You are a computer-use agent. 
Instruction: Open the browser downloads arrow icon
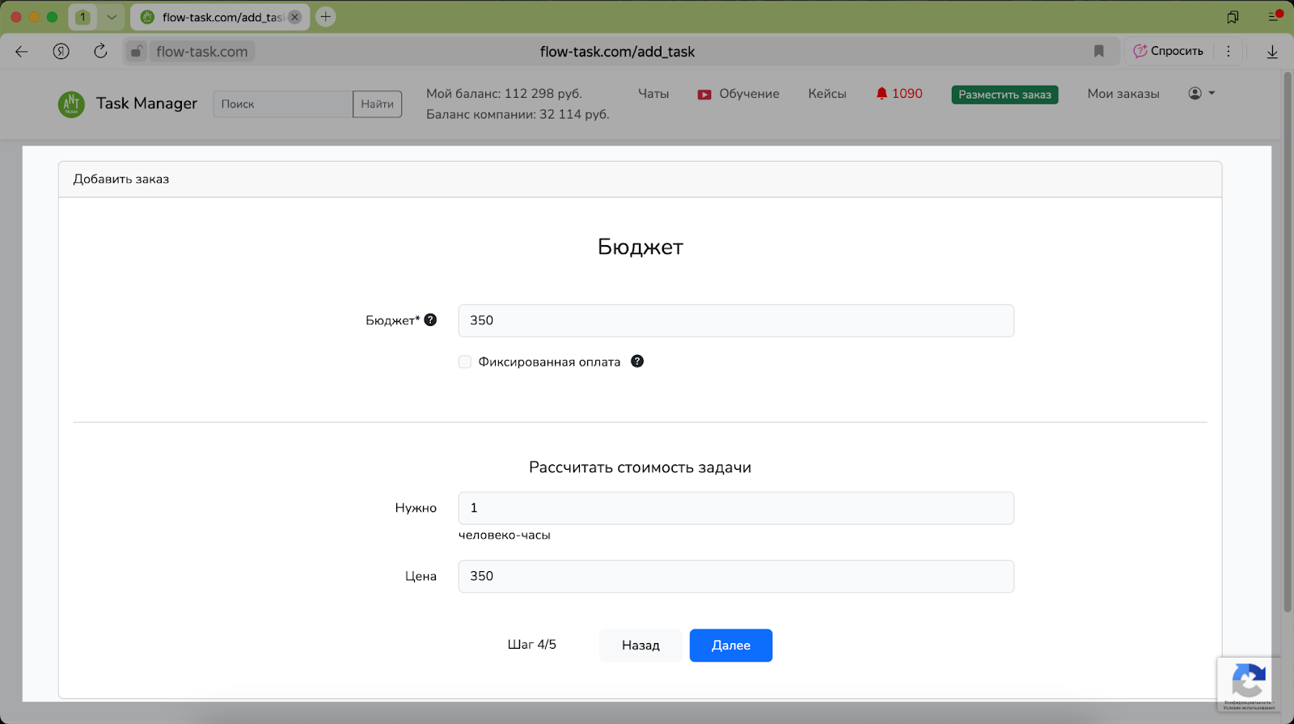pyautogui.click(x=1271, y=51)
